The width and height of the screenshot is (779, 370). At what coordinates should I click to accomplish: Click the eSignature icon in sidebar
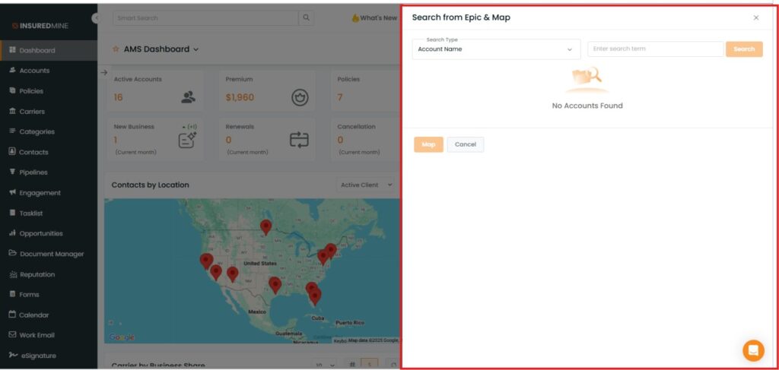tap(13, 355)
